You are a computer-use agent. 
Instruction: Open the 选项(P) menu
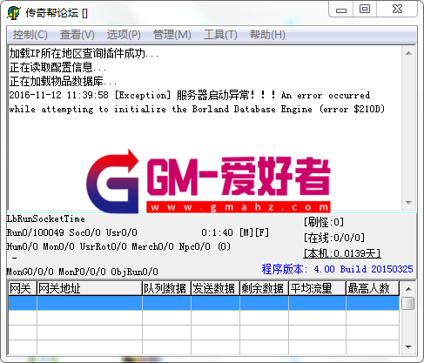[124, 35]
